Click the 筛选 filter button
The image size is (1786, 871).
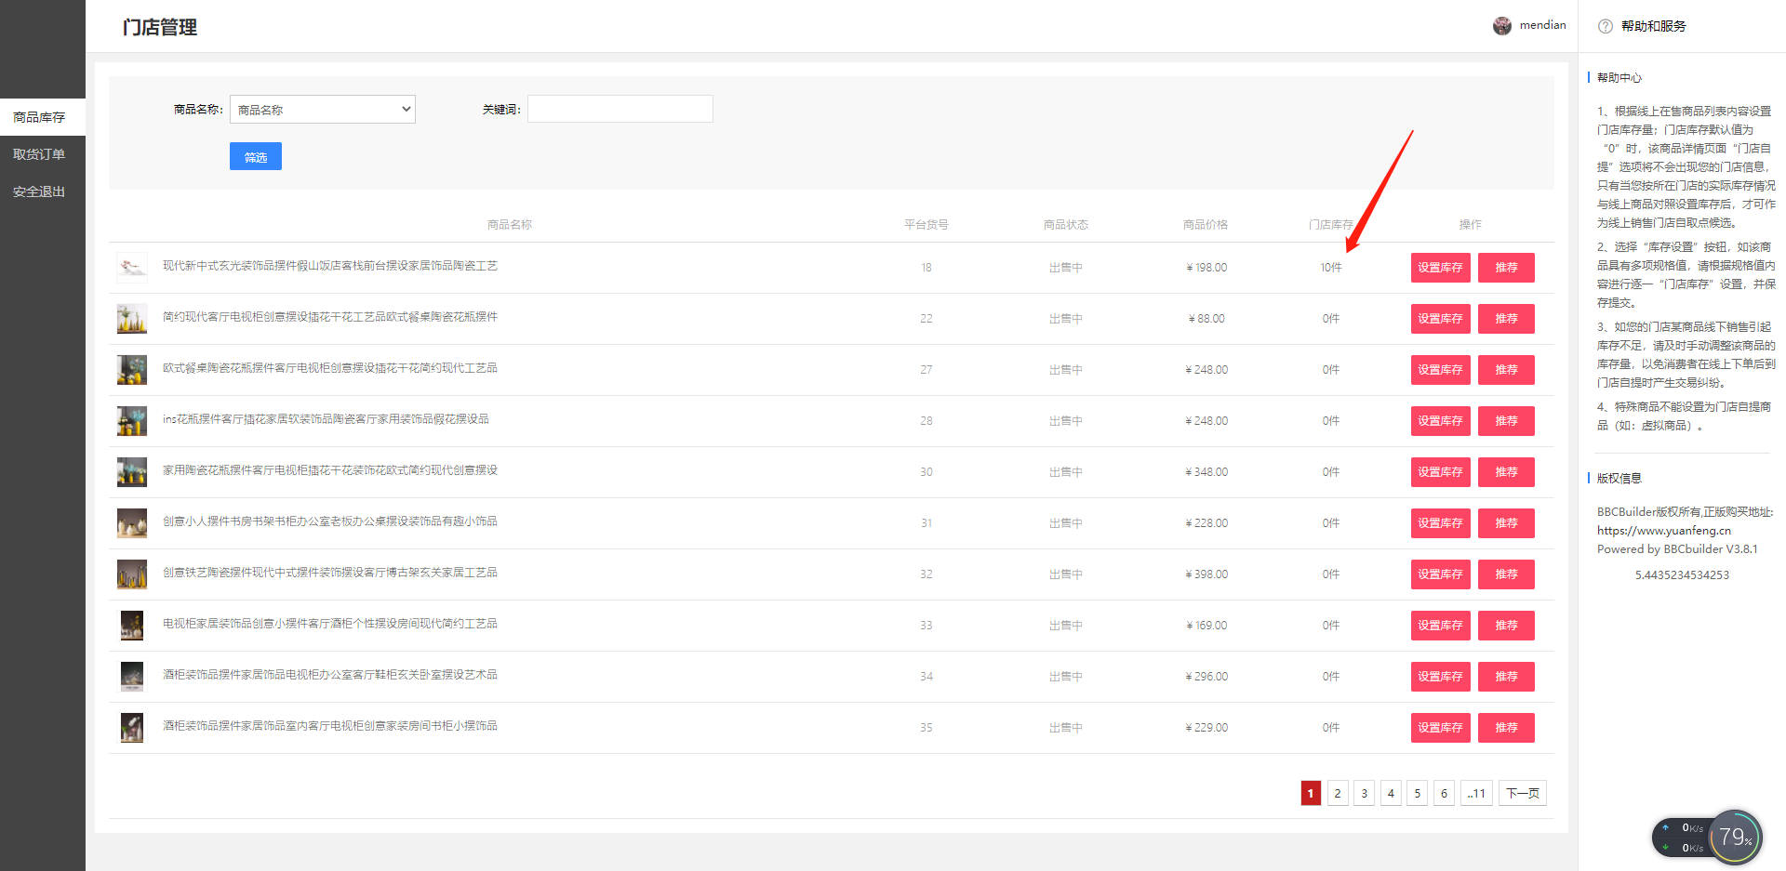pyautogui.click(x=256, y=156)
